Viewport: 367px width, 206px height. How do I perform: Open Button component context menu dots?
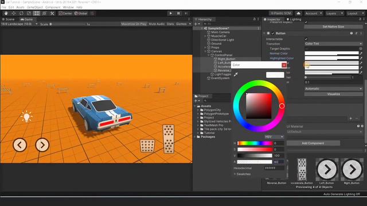tap(361, 33)
